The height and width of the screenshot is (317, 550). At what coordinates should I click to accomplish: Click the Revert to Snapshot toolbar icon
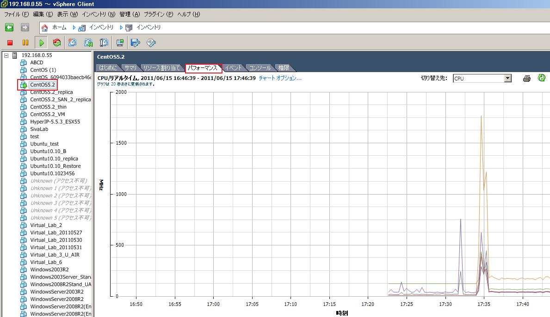coord(88,43)
